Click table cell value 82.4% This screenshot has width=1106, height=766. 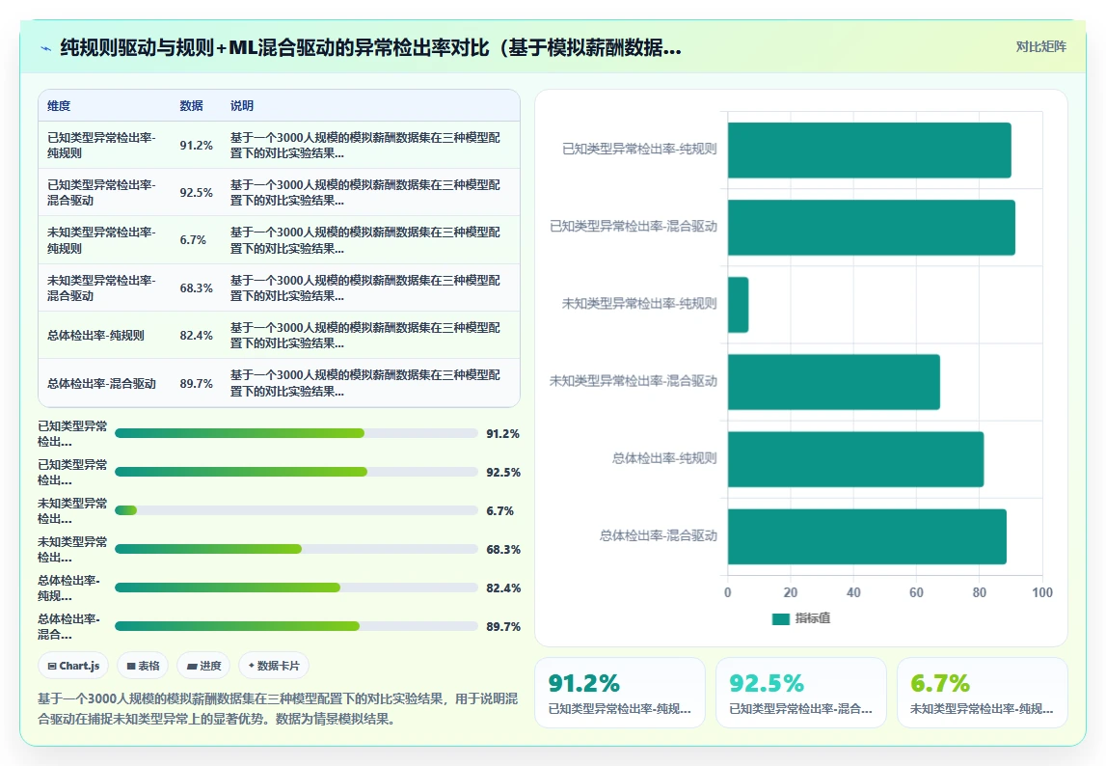tap(196, 336)
